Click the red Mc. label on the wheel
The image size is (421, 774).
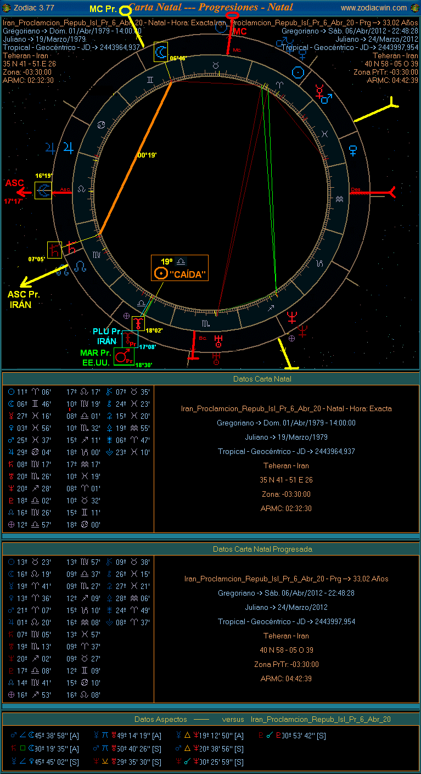(237, 50)
